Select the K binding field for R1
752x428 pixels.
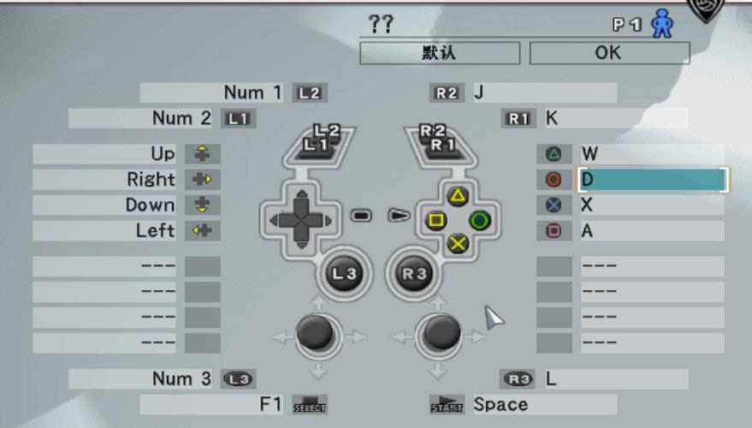617,118
